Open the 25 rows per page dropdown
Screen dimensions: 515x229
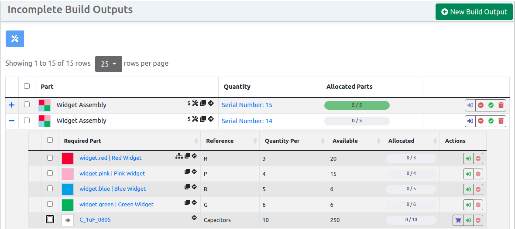[109, 64]
